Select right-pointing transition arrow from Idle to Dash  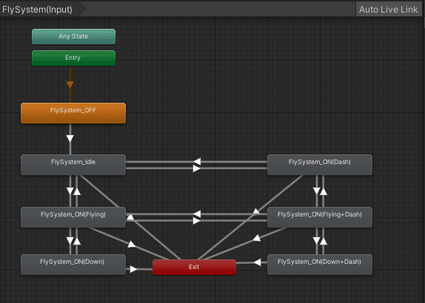click(196, 168)
